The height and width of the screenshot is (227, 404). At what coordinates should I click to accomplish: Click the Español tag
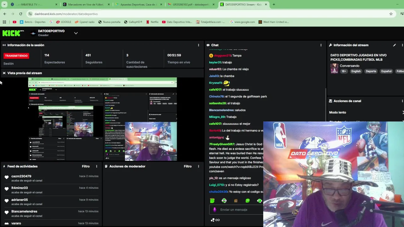tap(386, 71)
